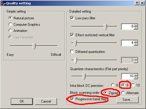Uncheck the Progressive frame flag option
Image resolution: width=146 pixels, height=109 pixels.
coord(72,99)
